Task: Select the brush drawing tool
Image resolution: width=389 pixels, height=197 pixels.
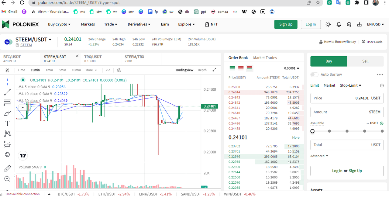Action: click(x=8, y=113)
